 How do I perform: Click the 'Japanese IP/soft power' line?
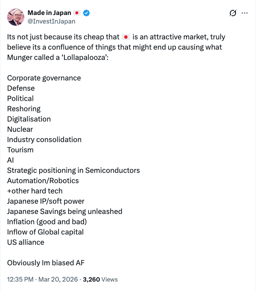click(x=46, y=201)
